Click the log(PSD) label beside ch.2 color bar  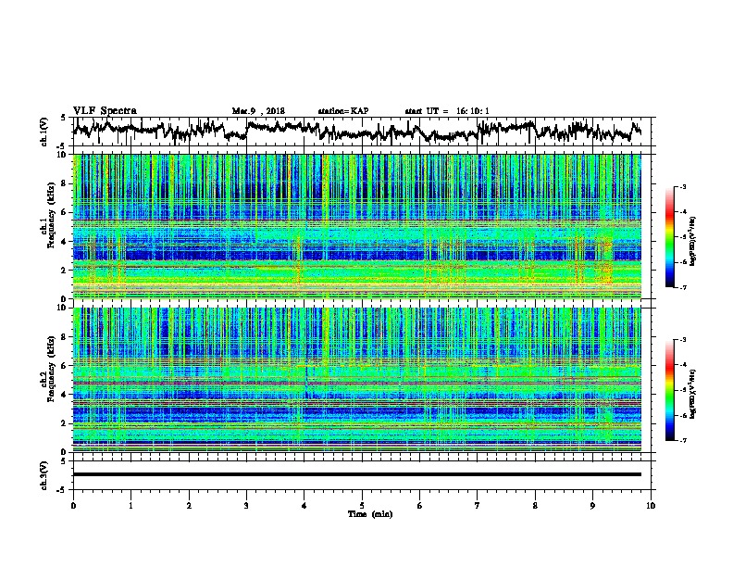(692, 393)
